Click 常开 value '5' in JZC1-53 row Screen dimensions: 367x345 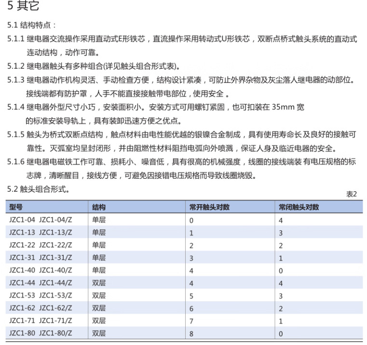(x=191, y=296)
